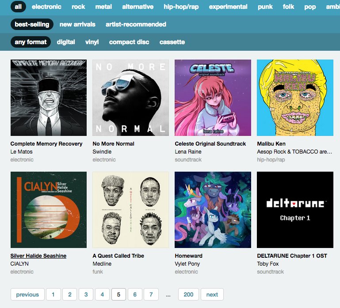Viewport: 340px width, 308px height.
Task: Open Homeward pony album cover
Action: [213, 210]
